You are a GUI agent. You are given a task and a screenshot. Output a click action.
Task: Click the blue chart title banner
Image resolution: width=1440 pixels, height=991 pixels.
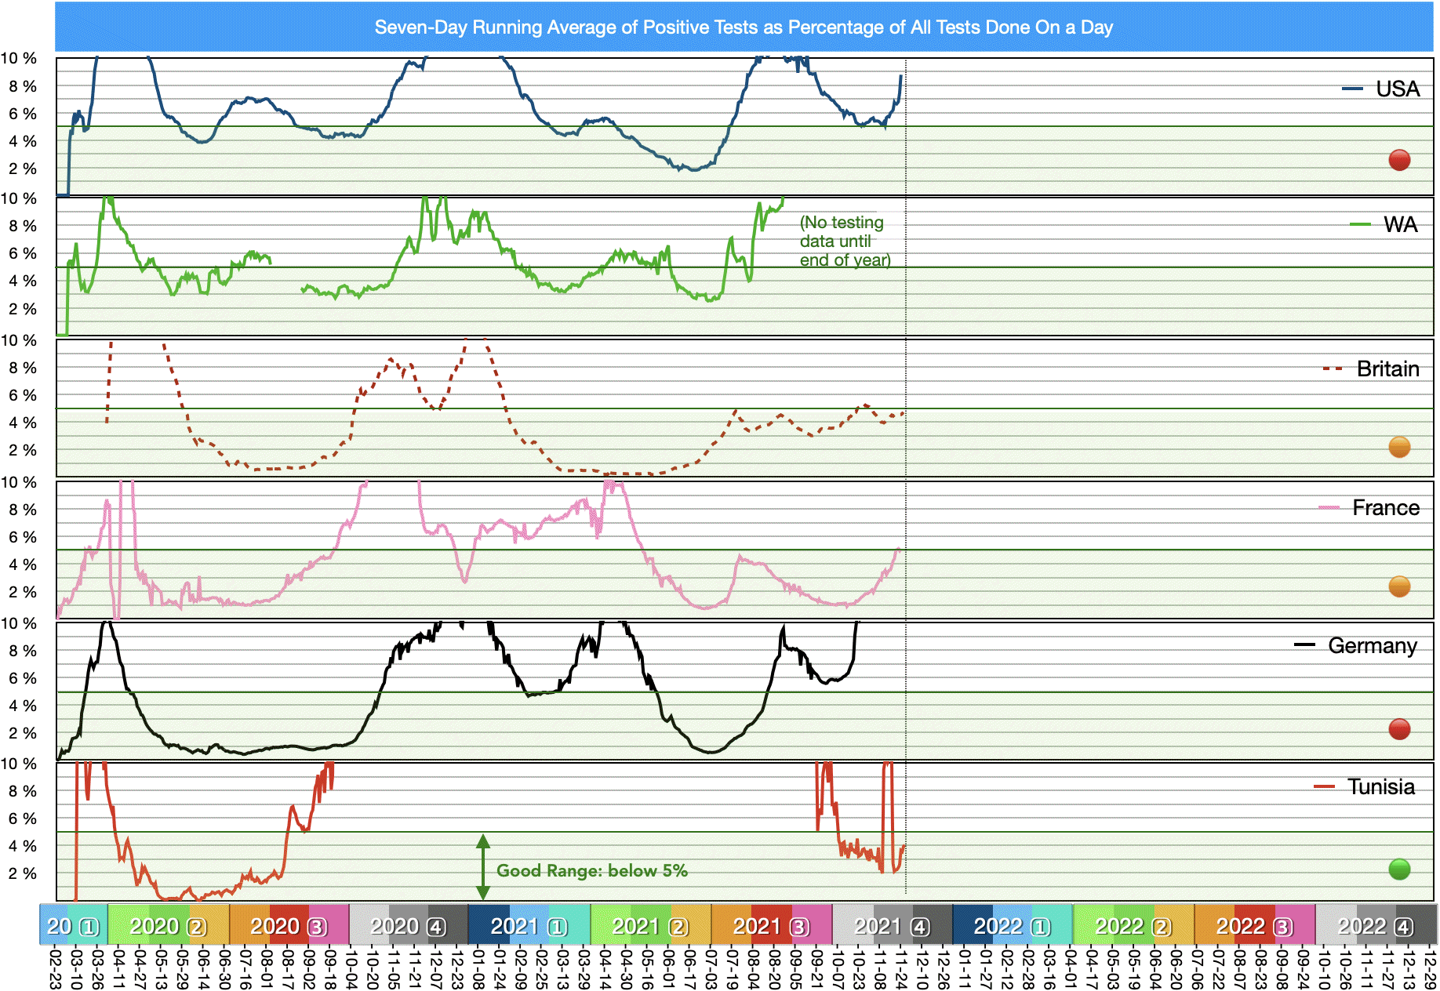pyautogui.click(x=744, y=27)
